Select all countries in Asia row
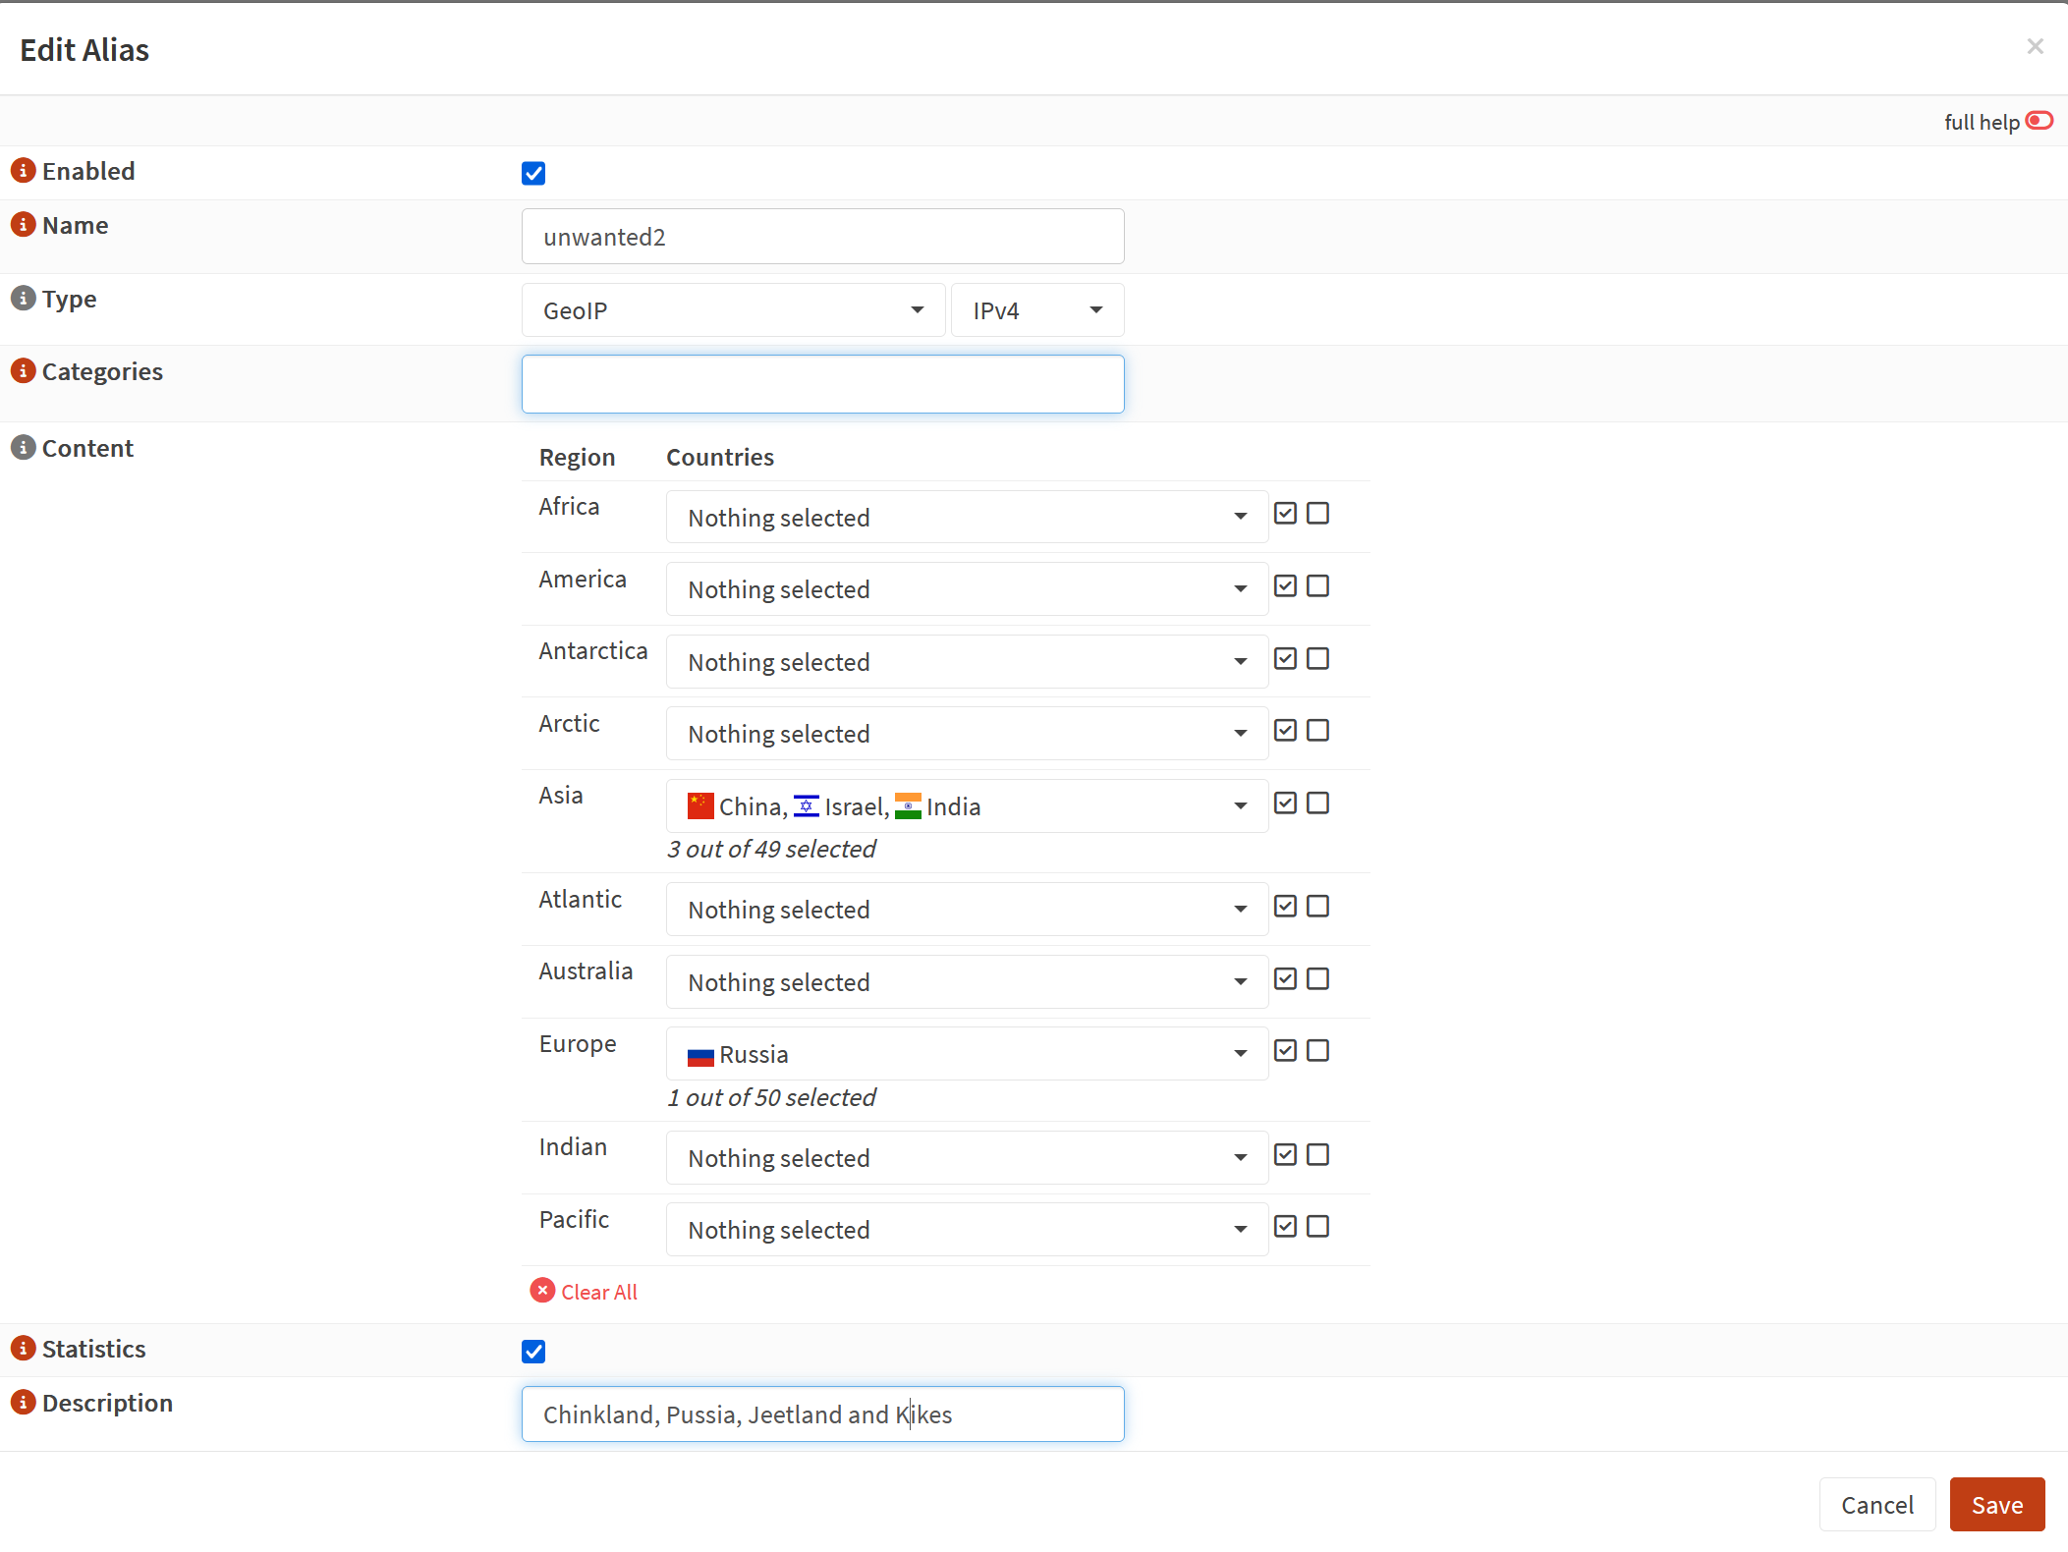 pos(1285,804)
